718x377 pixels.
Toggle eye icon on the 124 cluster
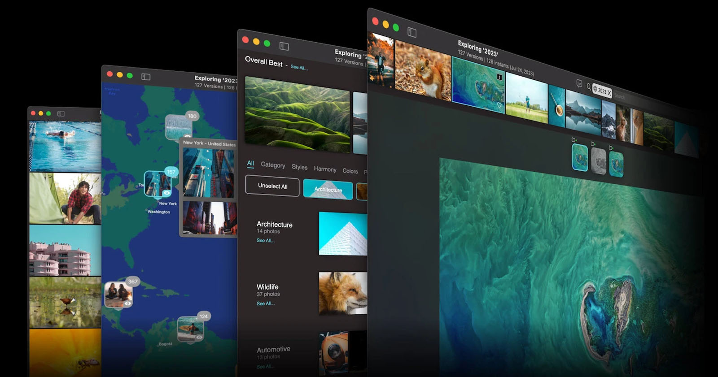coord(199,337)
